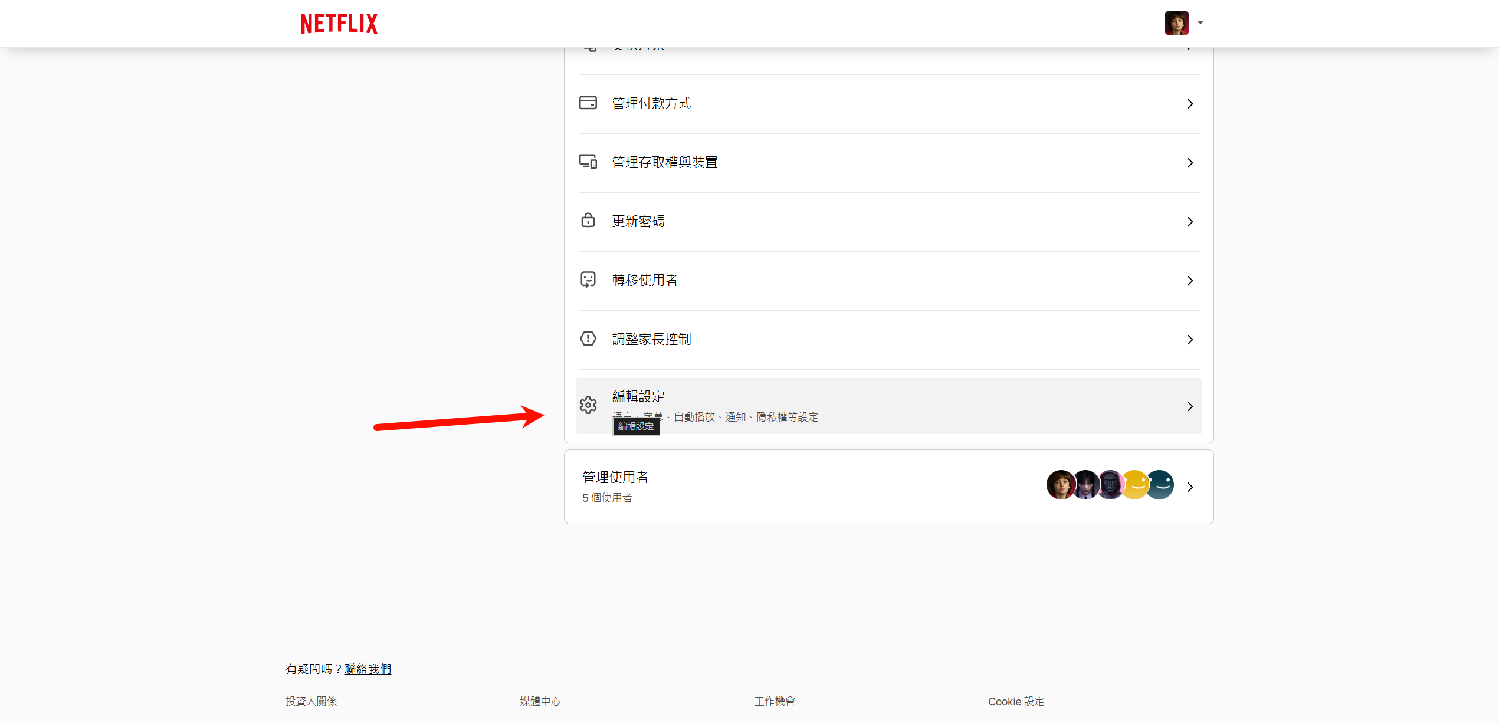Click the lock icon for 更新密碼
The width and height of the screenshot is (1499, 723).
tap(588, 221)
